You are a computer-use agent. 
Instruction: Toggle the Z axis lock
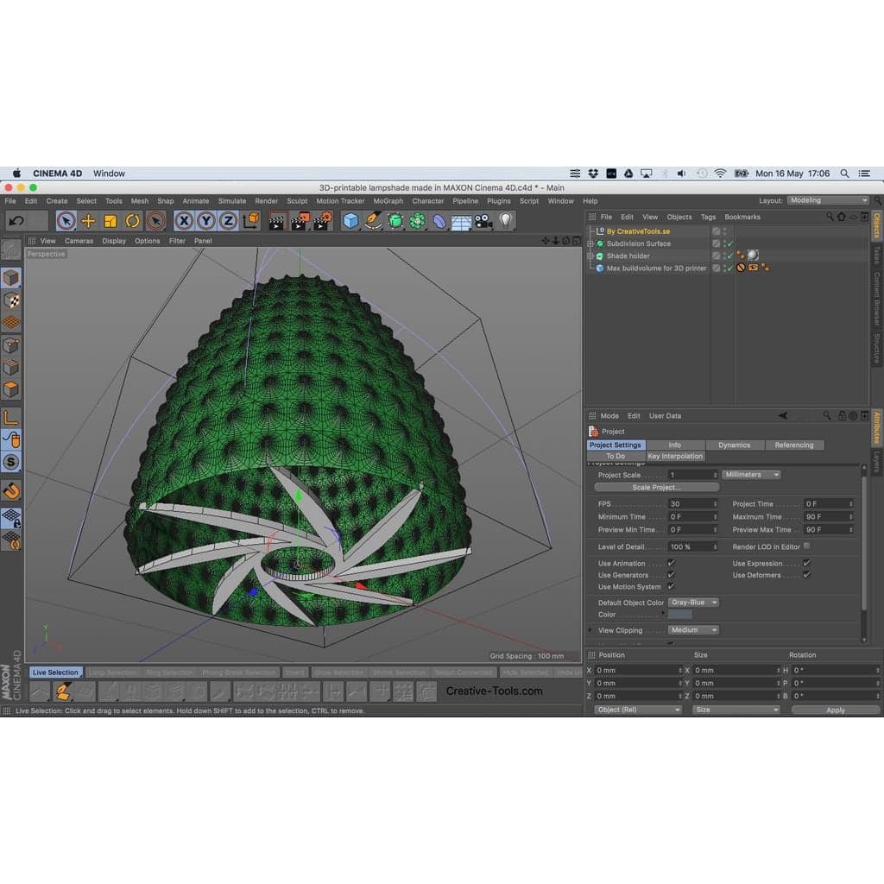click(x=228, y=220)
